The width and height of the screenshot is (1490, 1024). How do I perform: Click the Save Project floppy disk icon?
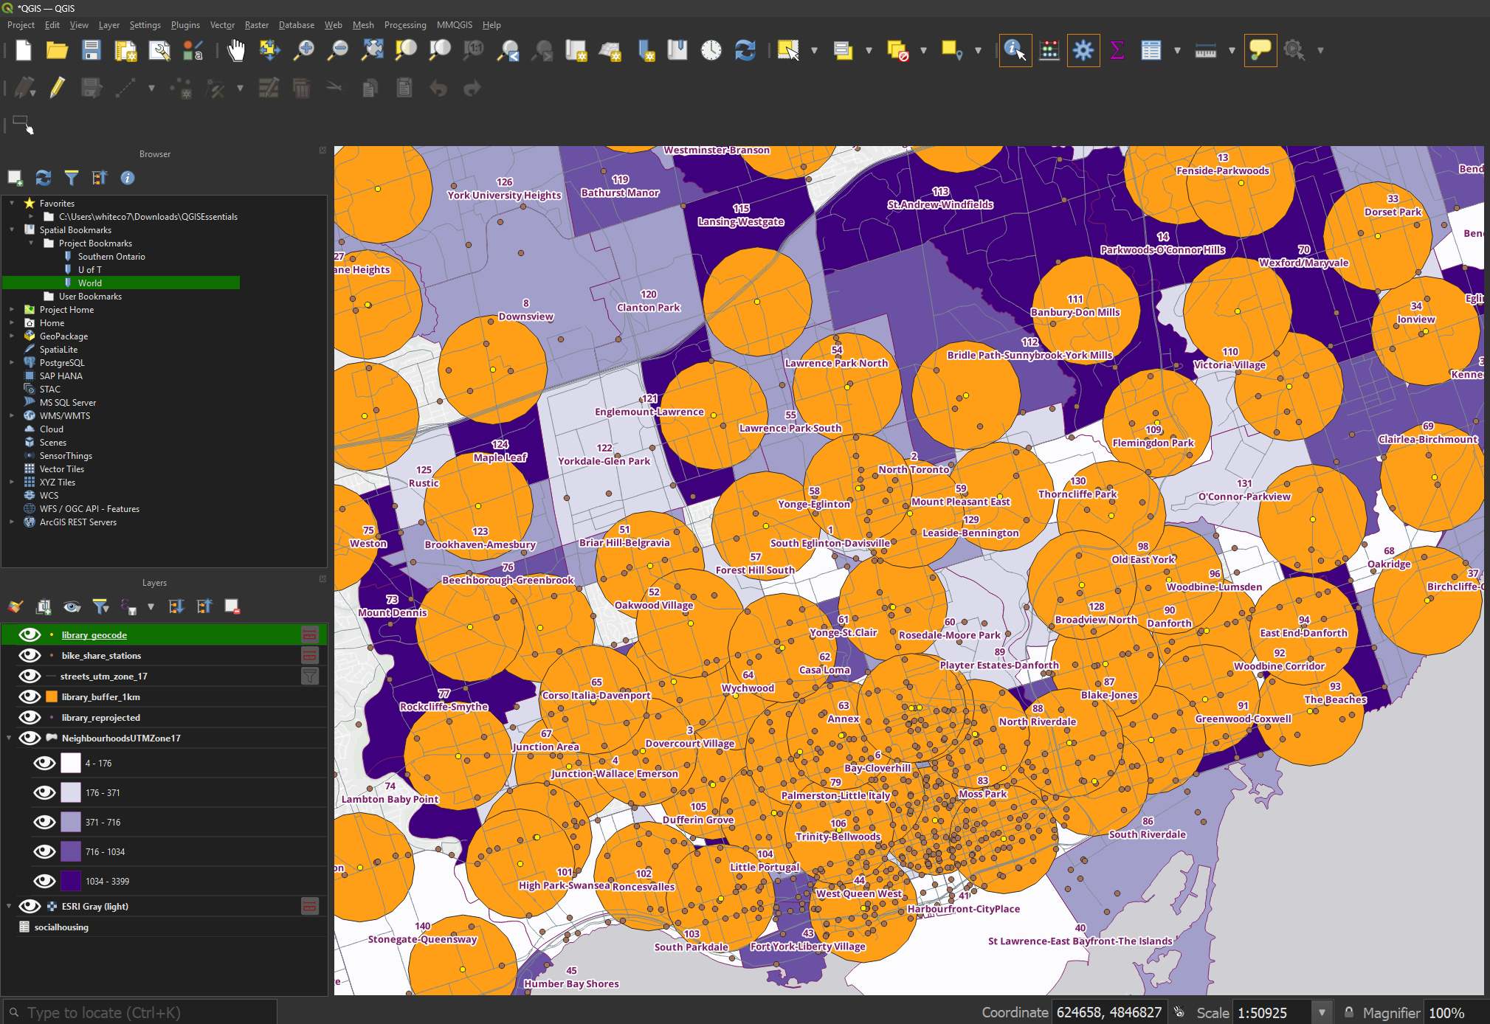pos(92,50)
